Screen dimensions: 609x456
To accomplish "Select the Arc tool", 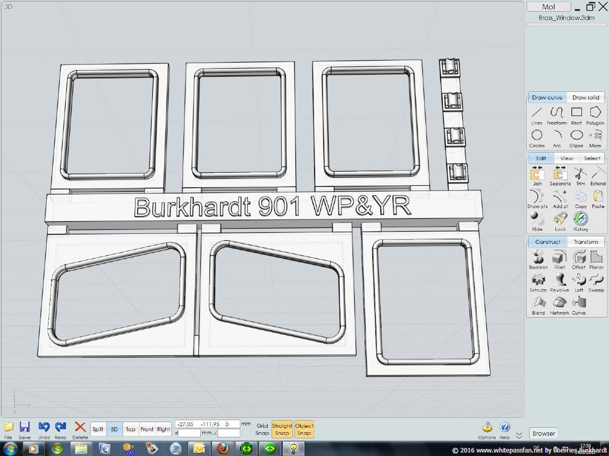I will tap(556, 138).
